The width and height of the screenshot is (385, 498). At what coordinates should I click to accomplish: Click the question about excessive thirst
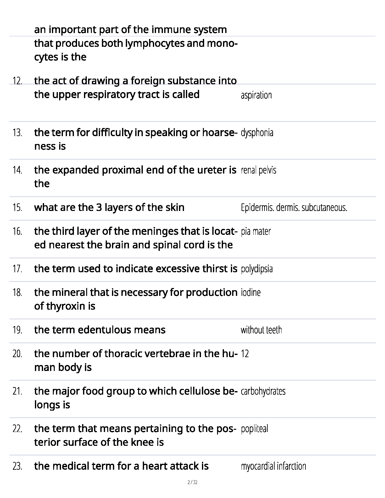tap(136, 269)
